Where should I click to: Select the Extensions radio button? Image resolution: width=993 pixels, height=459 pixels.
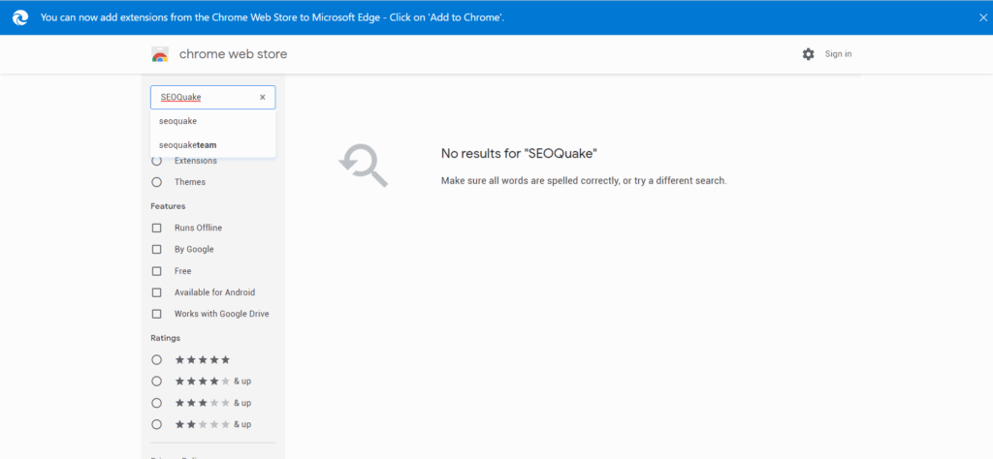pos(156,161)
